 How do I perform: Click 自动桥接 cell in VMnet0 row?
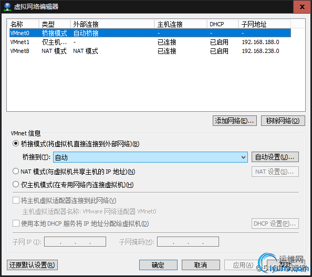[x=86, y=33]
